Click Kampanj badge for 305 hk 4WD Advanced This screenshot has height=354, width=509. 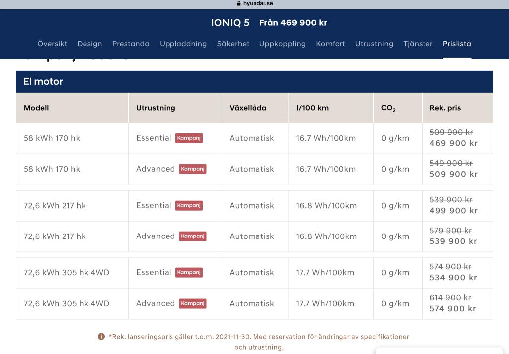[193, 304]
